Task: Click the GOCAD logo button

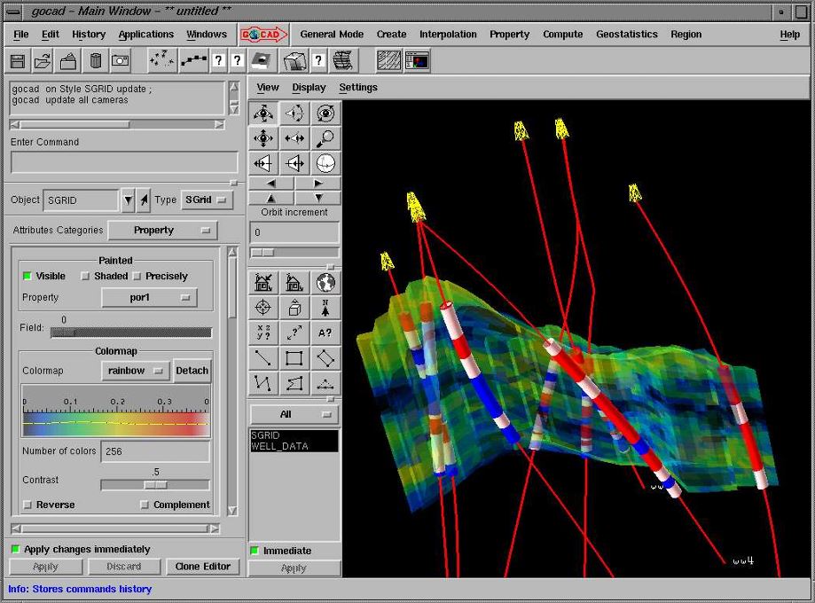Action: (263, 35)
